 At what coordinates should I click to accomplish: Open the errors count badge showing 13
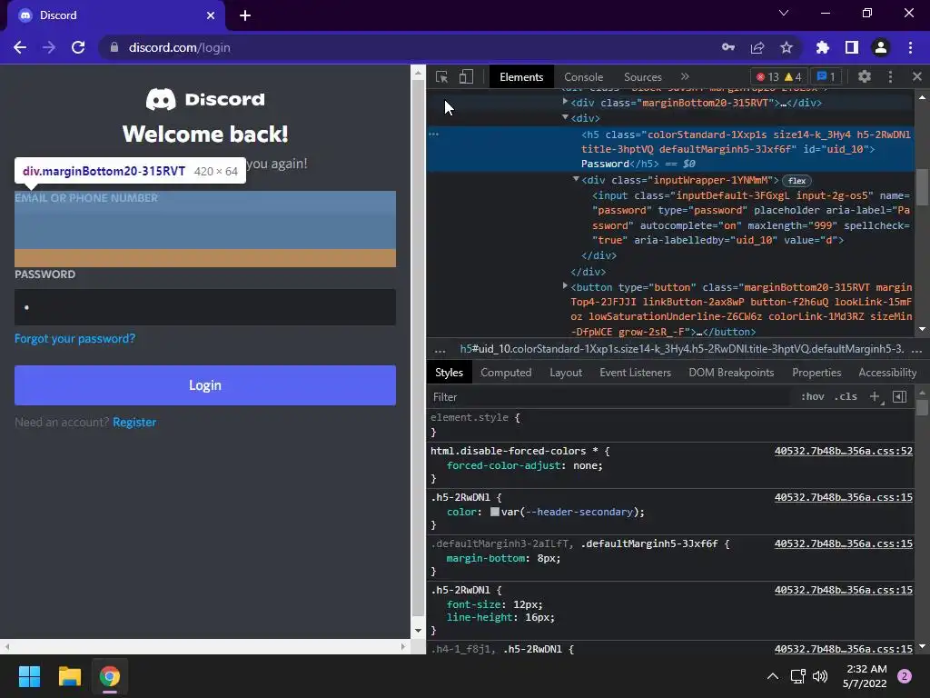[x=767, y=76]
